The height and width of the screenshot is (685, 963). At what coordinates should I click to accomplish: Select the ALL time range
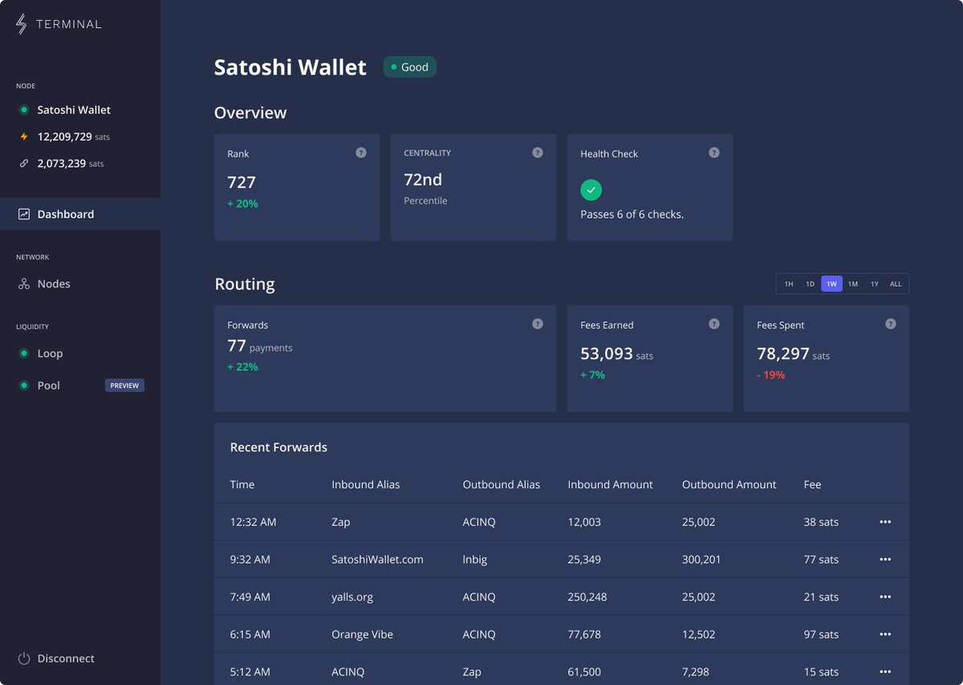coord(896,283)
